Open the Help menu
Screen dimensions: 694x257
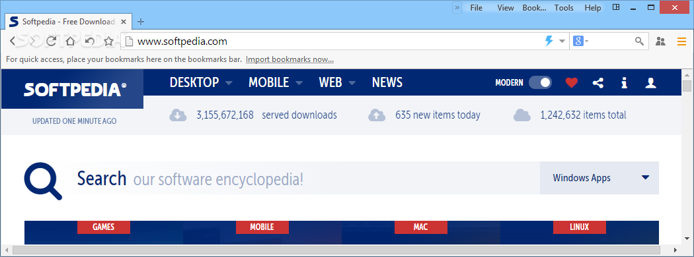coord(593,7)
